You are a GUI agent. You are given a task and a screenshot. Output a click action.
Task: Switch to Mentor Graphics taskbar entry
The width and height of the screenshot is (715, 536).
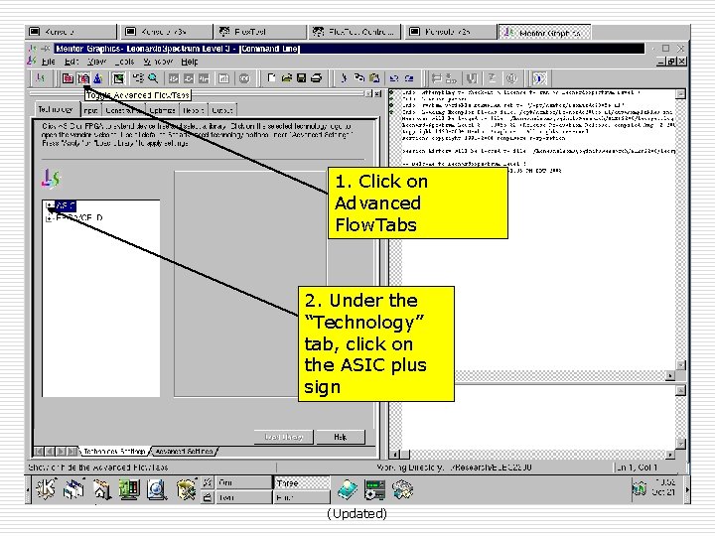click(544, 32)
